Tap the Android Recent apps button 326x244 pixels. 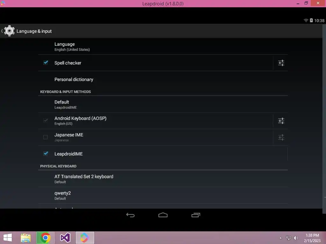click(196, 215)
